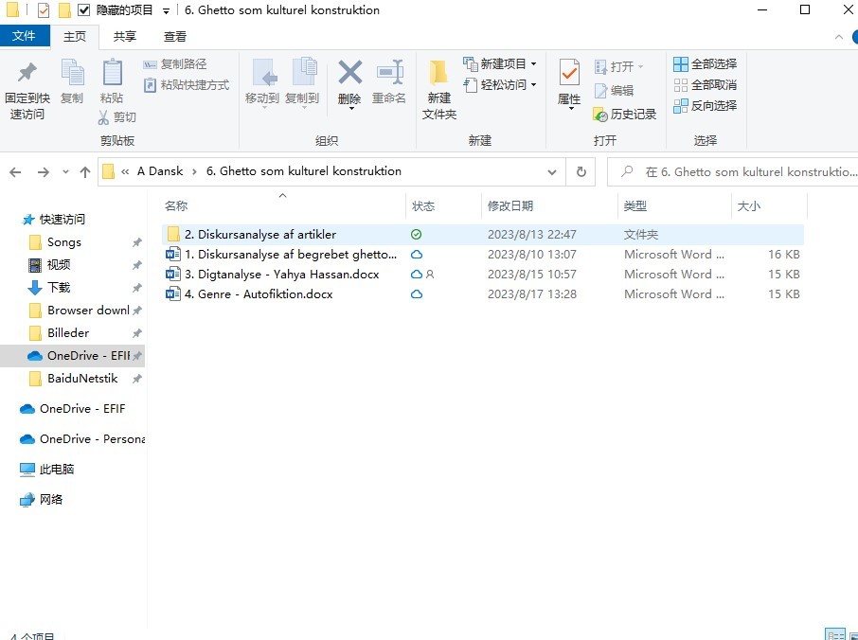Open the File (文件) tab
The image size is (858, 640).
[24, 36]
